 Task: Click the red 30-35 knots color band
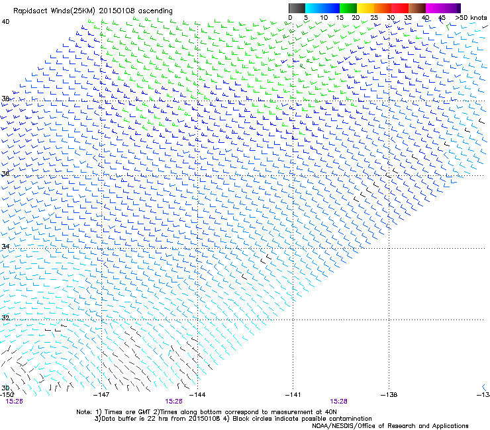tap(400, 8)
